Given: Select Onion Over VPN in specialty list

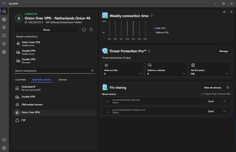Looking at the screenshot, I should (54, 113).
